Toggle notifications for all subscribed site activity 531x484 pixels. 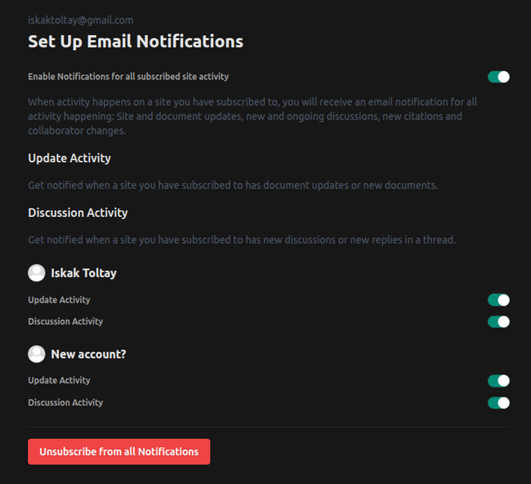click(x=498, y=77)
